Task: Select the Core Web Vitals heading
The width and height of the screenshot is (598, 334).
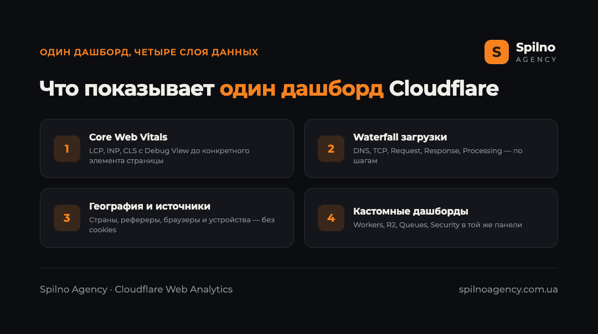Action: click(128, 137)
